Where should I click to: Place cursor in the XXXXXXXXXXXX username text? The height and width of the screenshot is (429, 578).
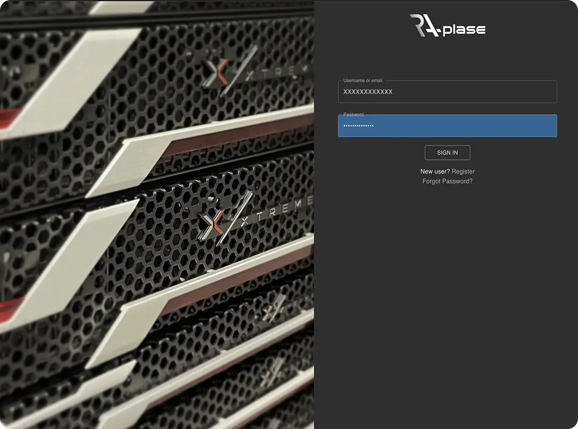[367, 92]
